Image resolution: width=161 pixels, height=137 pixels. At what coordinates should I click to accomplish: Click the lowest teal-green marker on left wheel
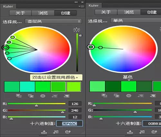click(x=9, y=58)
